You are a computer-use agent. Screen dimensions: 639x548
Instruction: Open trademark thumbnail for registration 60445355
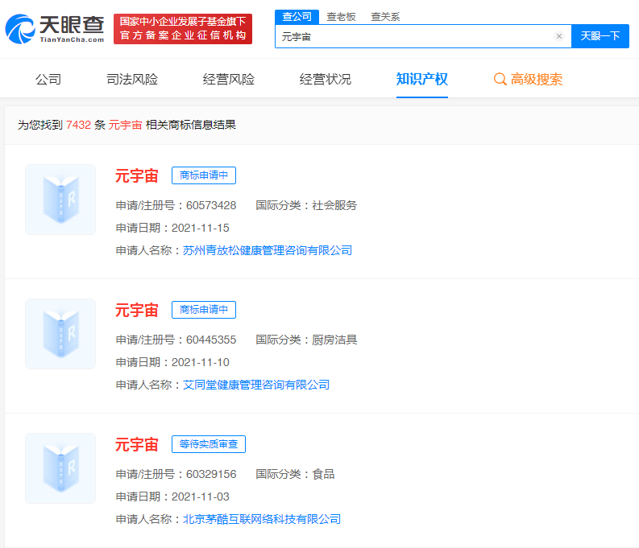[60, 334]
